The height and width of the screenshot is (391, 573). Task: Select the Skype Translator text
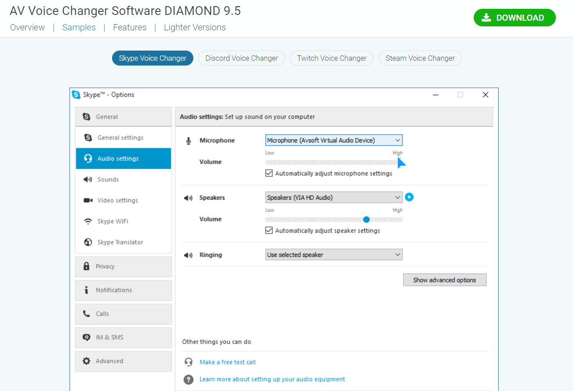click(x=120, y=242)
